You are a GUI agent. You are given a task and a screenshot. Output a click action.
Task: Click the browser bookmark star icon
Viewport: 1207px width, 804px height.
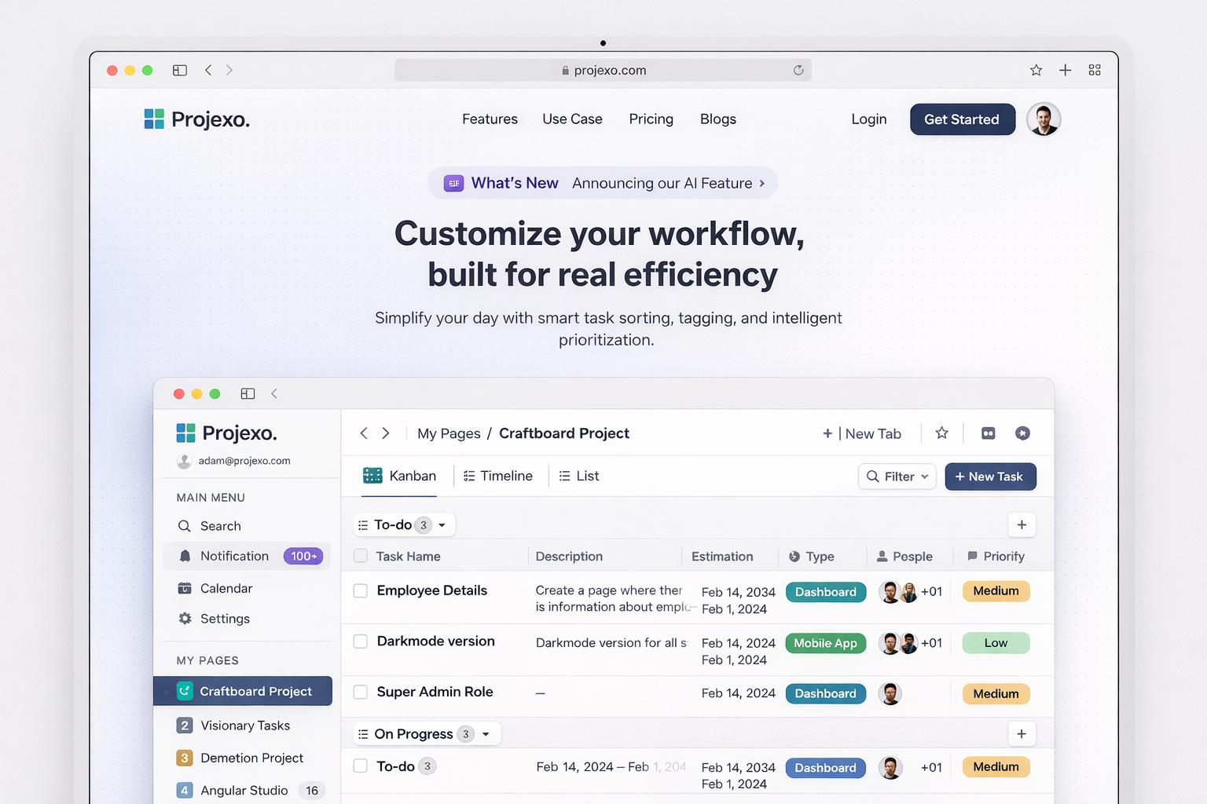coord(1036,71)
